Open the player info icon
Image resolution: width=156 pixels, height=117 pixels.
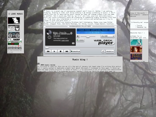(x=103, y=51)
